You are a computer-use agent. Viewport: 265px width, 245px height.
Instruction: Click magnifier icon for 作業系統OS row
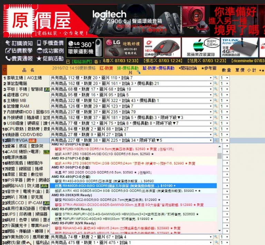point(216,237)
